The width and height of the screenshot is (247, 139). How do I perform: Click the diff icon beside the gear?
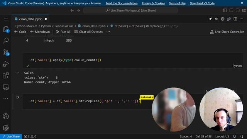(x=229, y=19)
